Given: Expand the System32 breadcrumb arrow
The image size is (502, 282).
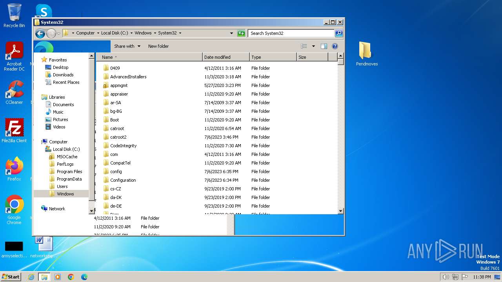Looking at the screenshot, I should (180, 33).
